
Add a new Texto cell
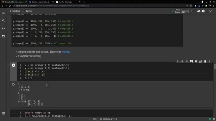coord(27,11)
